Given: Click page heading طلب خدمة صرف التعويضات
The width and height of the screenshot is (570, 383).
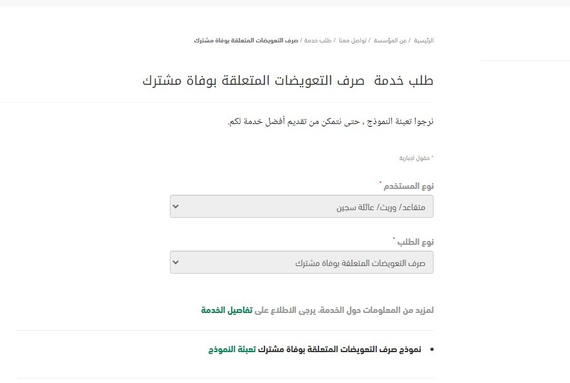Looking at the screenshot, I should (x=288, y=80).
